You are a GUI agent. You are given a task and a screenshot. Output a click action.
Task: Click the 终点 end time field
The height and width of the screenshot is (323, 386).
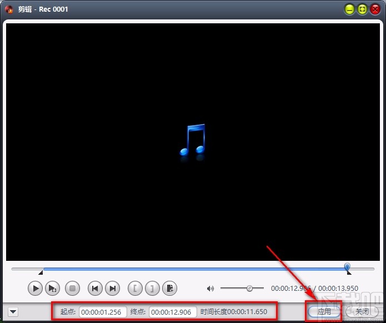click(173, 312)
